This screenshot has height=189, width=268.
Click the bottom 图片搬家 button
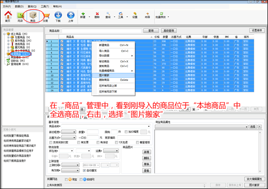(254, 185)
